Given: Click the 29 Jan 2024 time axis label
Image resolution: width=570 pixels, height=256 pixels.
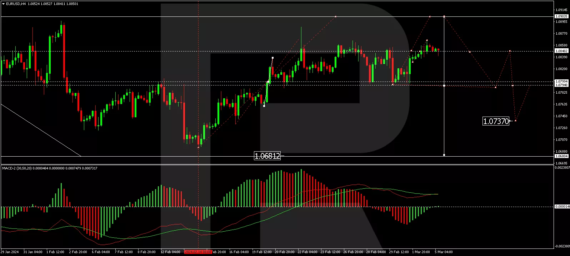Looking at the screenshot, I should coord(10,252).
